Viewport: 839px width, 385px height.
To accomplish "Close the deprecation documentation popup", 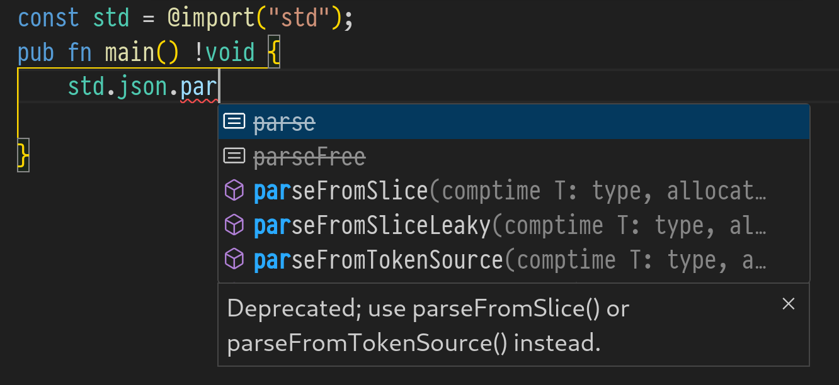I will click(788, 304).
